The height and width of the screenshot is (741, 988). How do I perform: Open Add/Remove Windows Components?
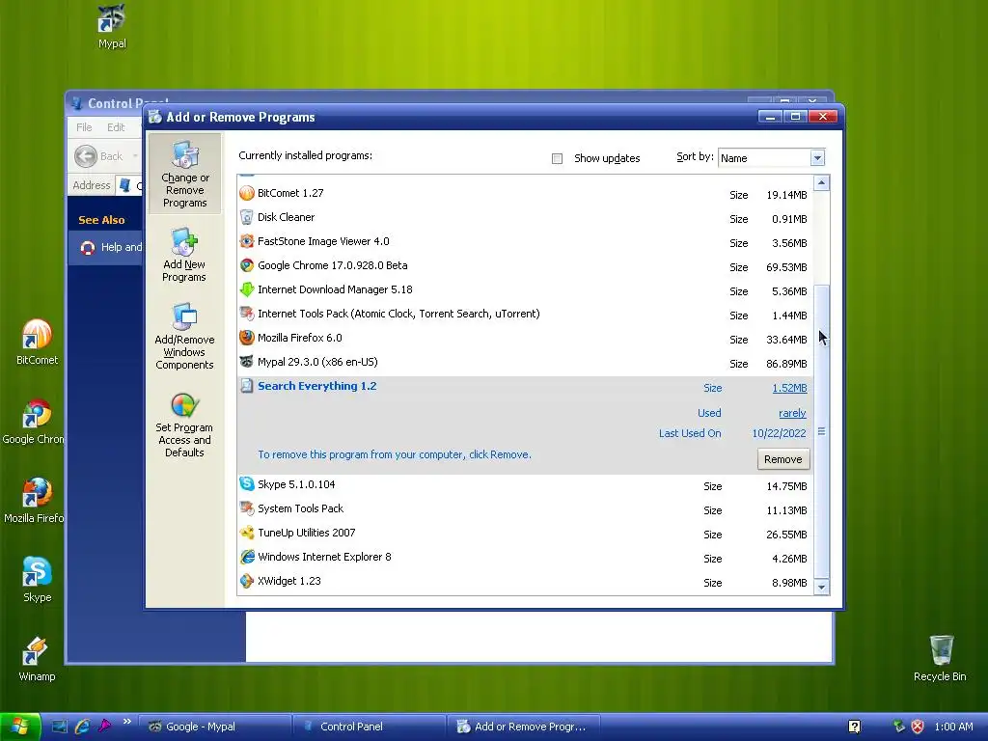click(184, 337)
